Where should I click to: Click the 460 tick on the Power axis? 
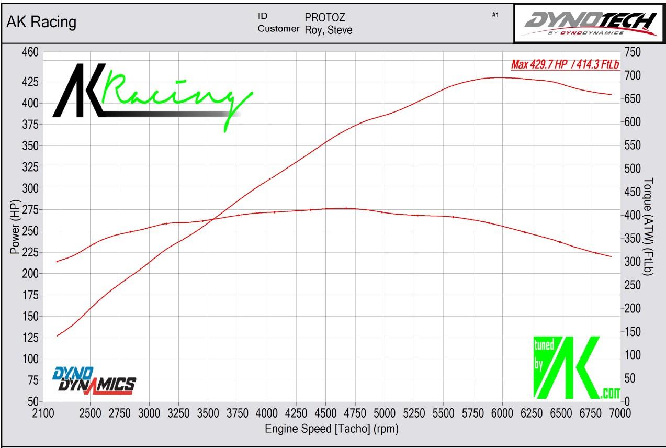[30, 52]
